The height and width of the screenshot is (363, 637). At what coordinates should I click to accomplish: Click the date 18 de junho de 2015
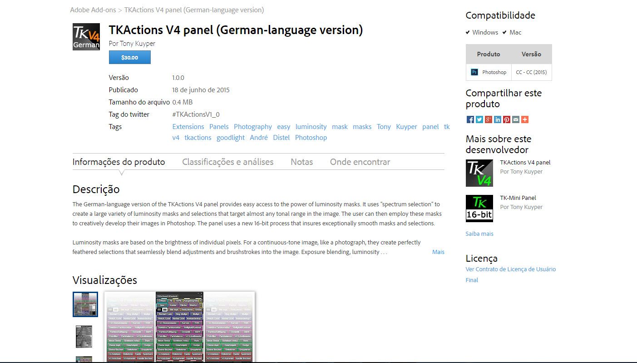[x=201, y=90]
